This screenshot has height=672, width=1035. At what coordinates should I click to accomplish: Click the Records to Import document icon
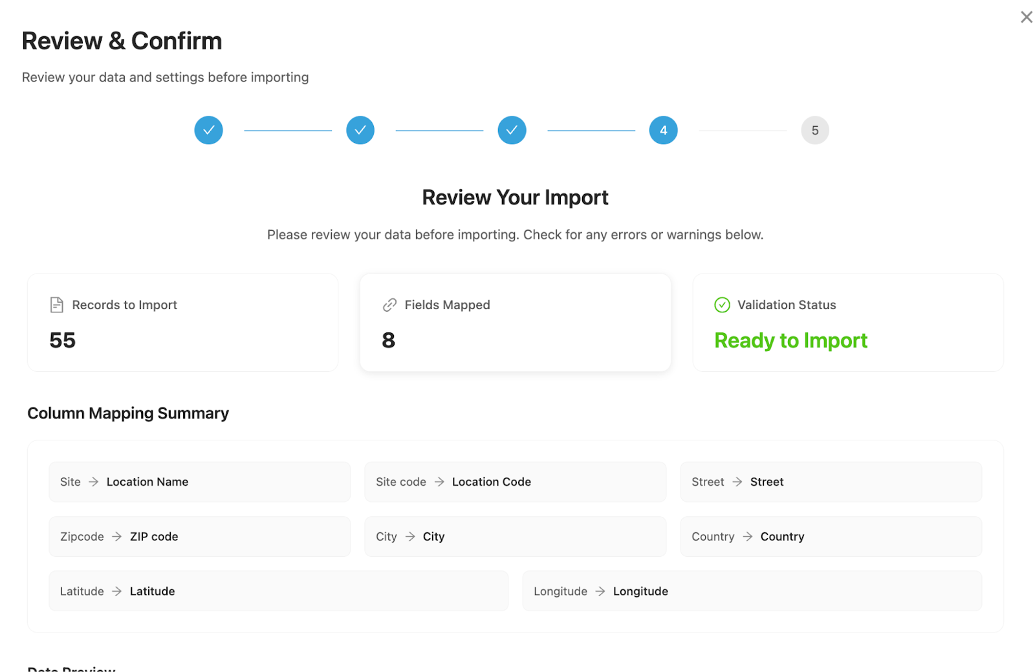point(57,305)
